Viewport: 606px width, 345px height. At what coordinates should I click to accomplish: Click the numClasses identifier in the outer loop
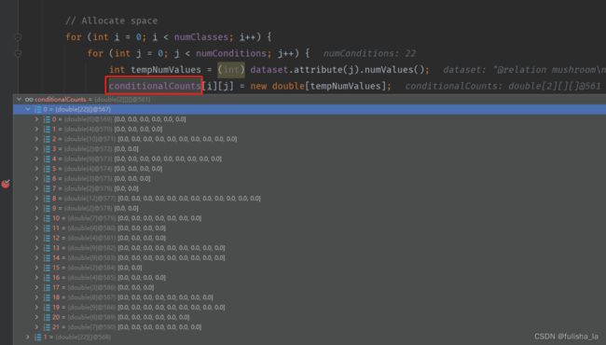pos(201,37)
